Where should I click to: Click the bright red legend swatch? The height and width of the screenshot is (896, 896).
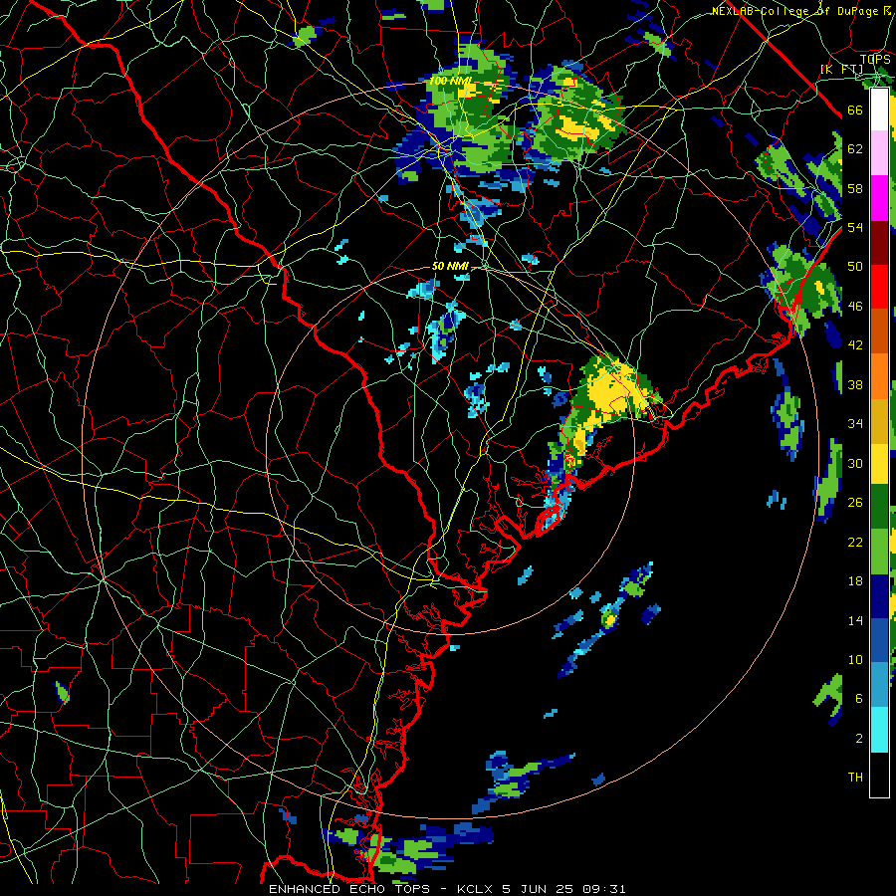click(x=879, y=287)
